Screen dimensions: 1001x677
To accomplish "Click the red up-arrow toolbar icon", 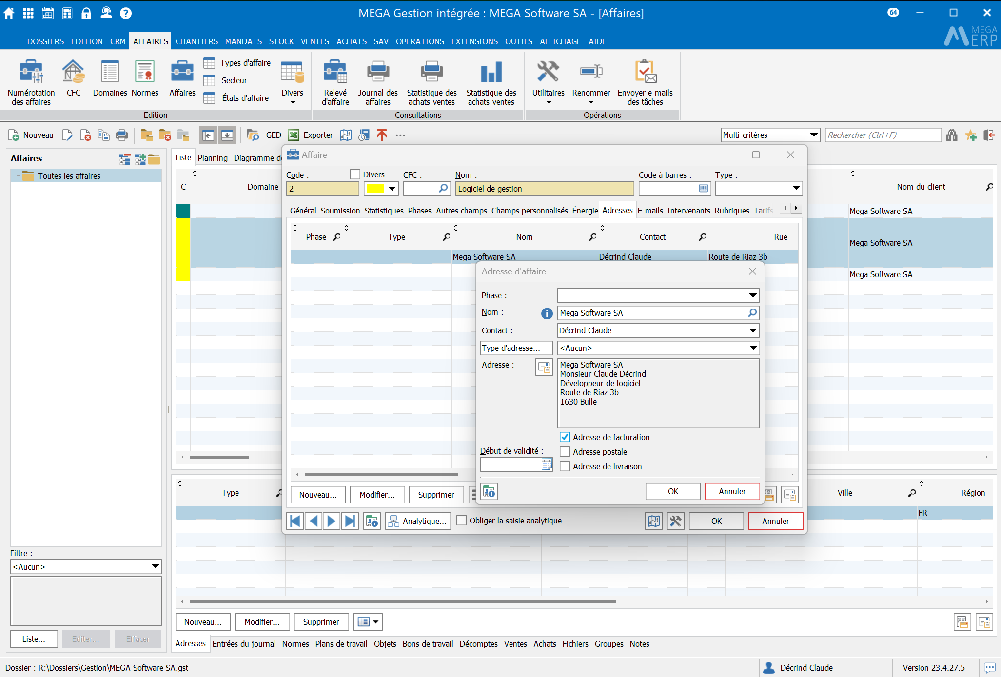I will [382, 135].
